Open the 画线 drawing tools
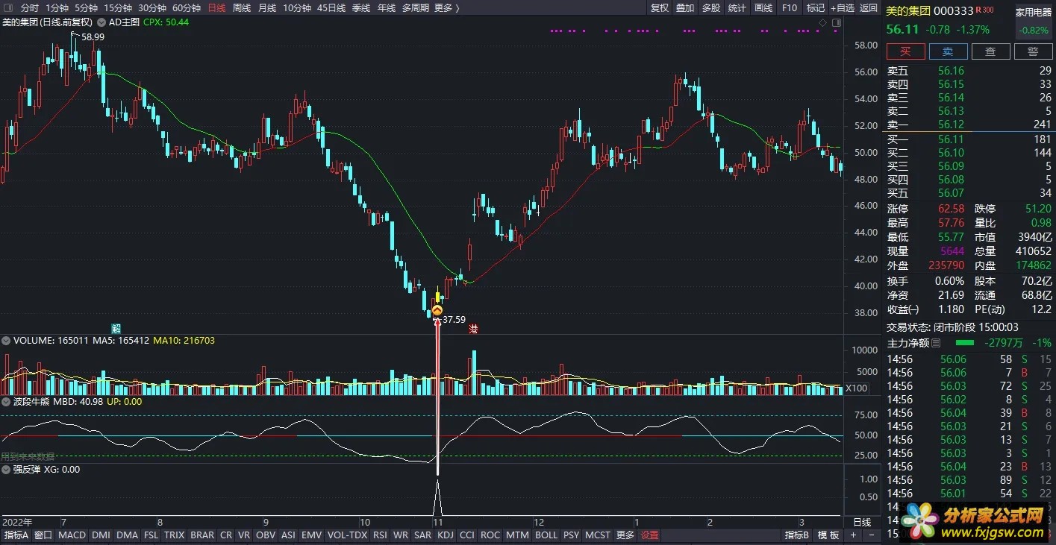Image resolution: width=1056 pixels, height=545 pixels. click(x=763, y=7)
